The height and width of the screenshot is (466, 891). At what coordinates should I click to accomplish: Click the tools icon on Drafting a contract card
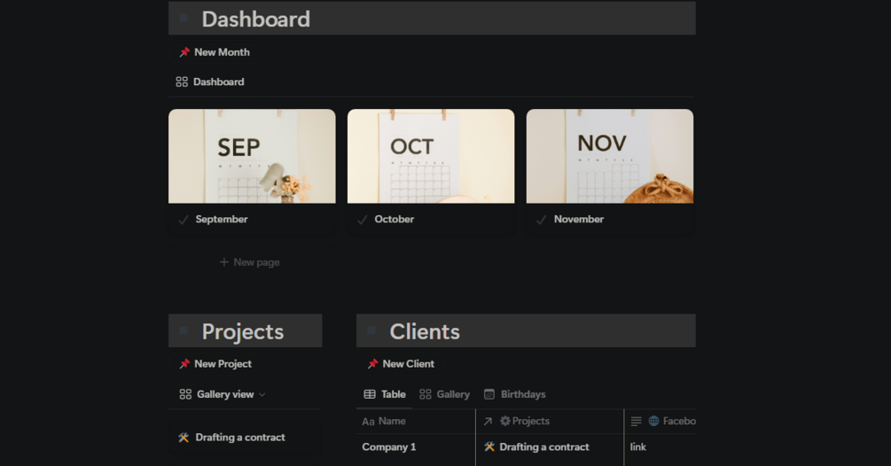point(184,438)
